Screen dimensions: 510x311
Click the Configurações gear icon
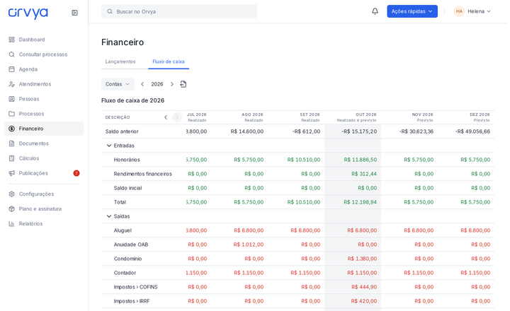point(12,194)
